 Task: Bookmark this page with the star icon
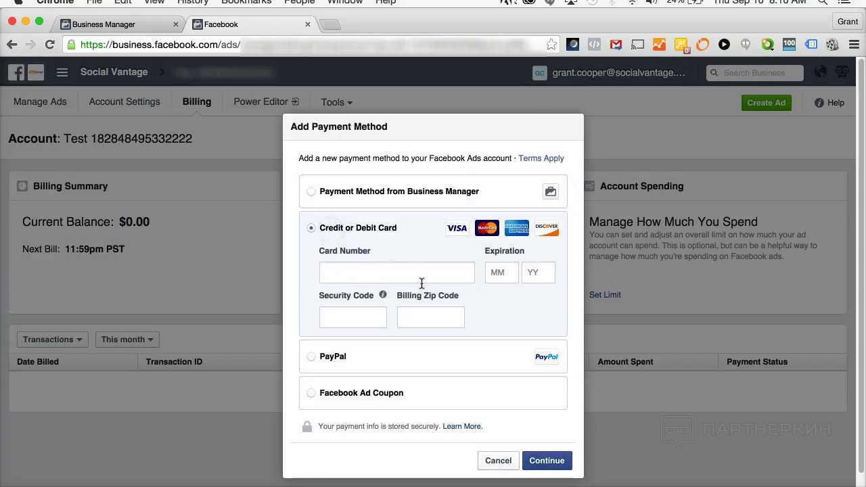[551, 45]
